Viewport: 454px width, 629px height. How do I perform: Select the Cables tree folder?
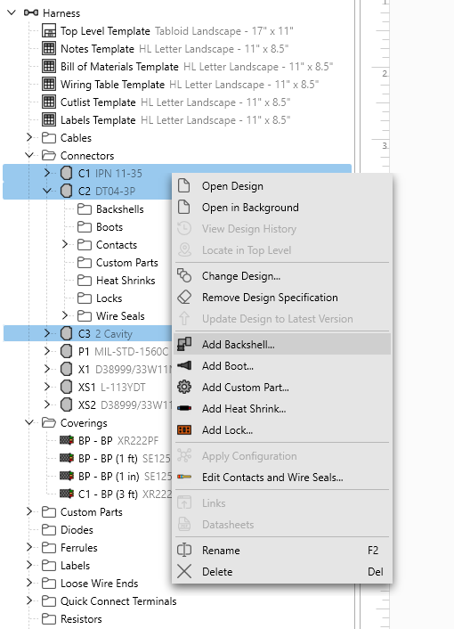click(67, 137)
